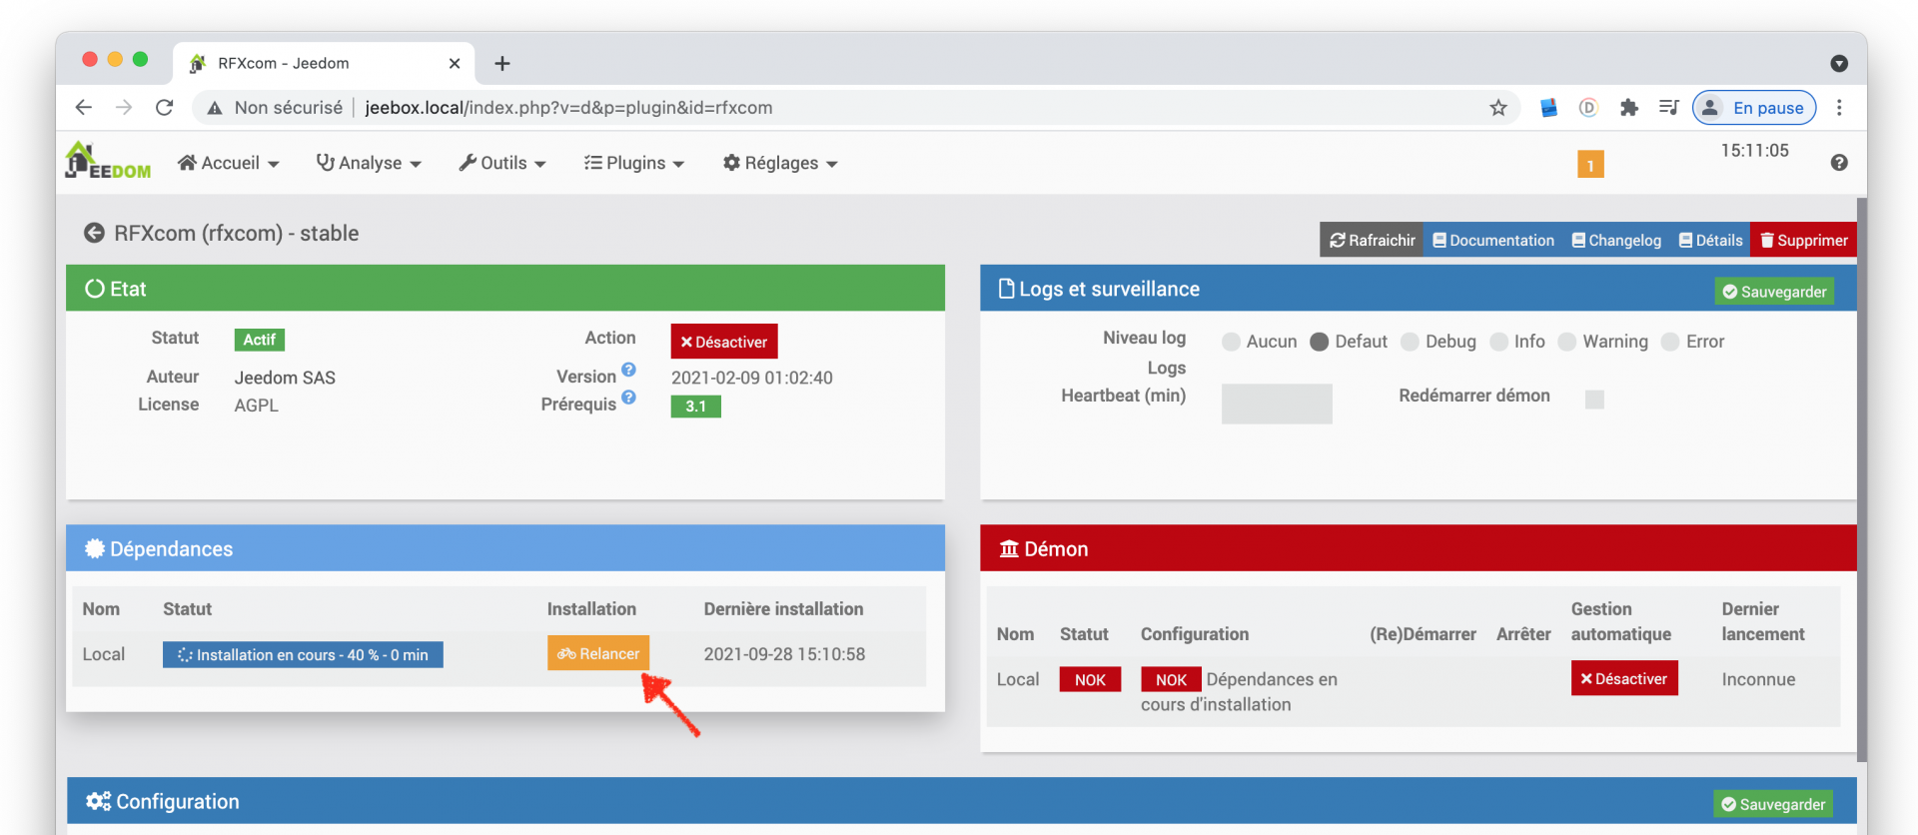Viewport: 1918px width, 835px height.
Task: Open the browser extensions puzzle icon
Action: pos(1628,107)
